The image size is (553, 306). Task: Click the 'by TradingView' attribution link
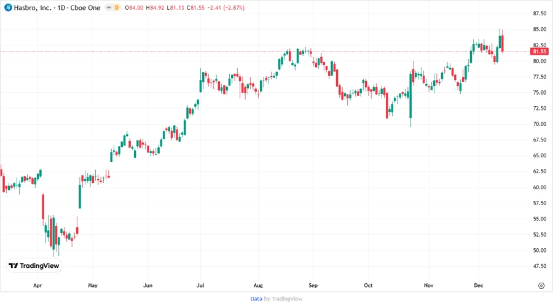click(283, 299)
